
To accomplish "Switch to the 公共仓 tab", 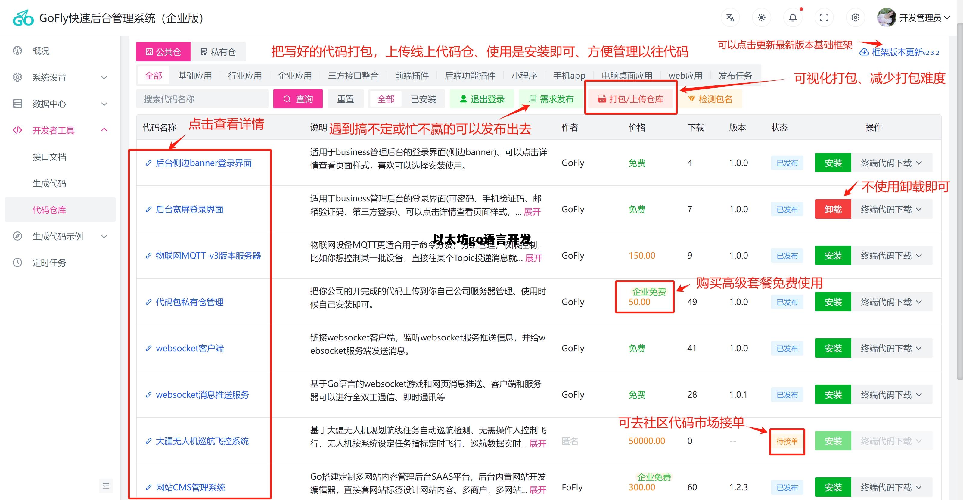I will coord(163,52).
